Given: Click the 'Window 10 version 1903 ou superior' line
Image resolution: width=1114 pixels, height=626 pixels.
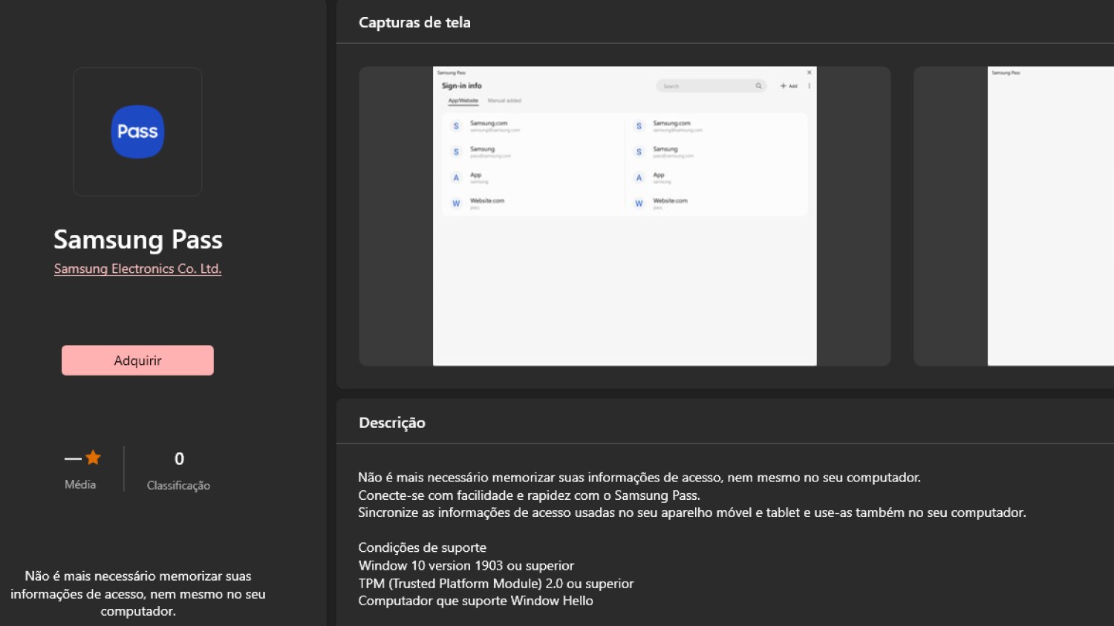Looking at the screenshot, I should [x=466, y=565].
